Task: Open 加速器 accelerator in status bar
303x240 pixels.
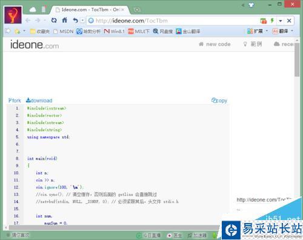Action: coord(197,235)
